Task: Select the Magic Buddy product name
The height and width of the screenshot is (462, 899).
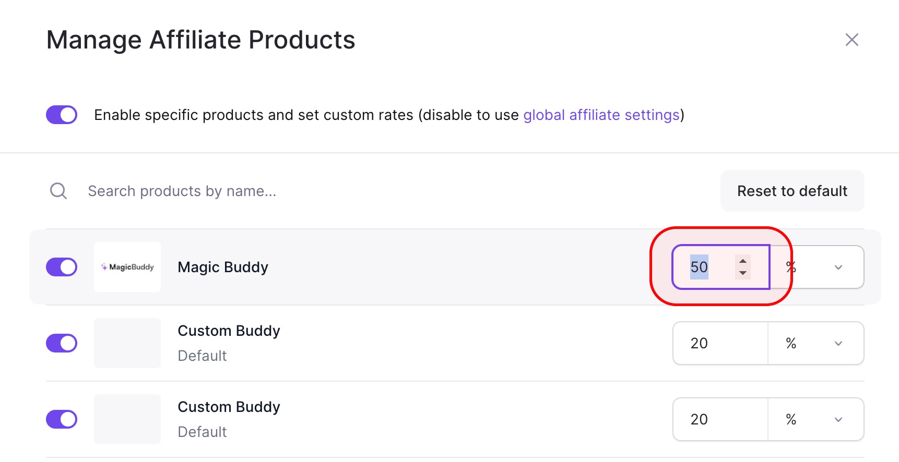Action: (x=222, y=267)
